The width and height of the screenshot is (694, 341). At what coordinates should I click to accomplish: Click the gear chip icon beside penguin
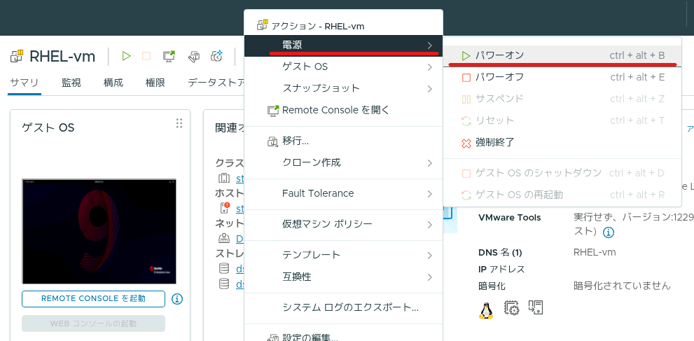(511, 308)
